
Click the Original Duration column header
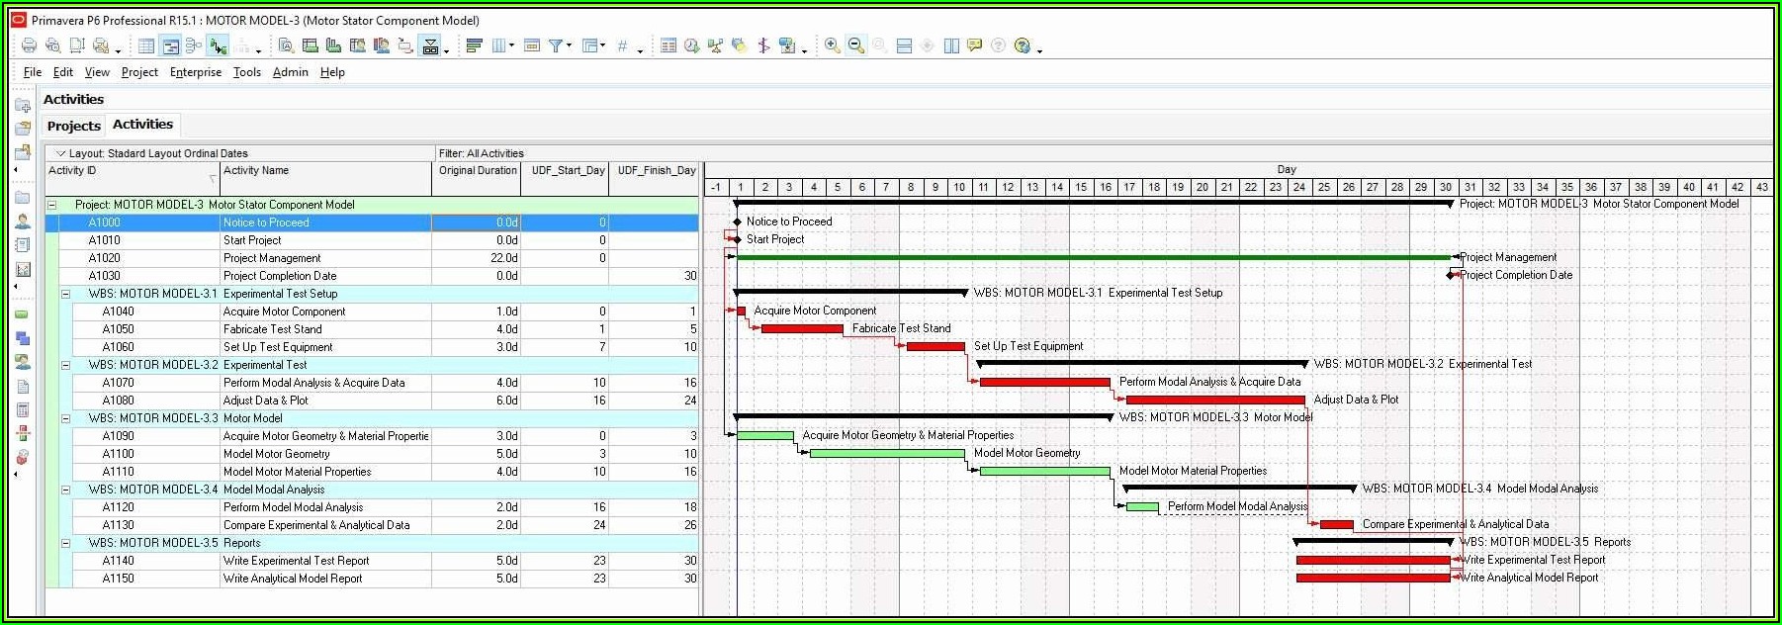click(477, 170)
